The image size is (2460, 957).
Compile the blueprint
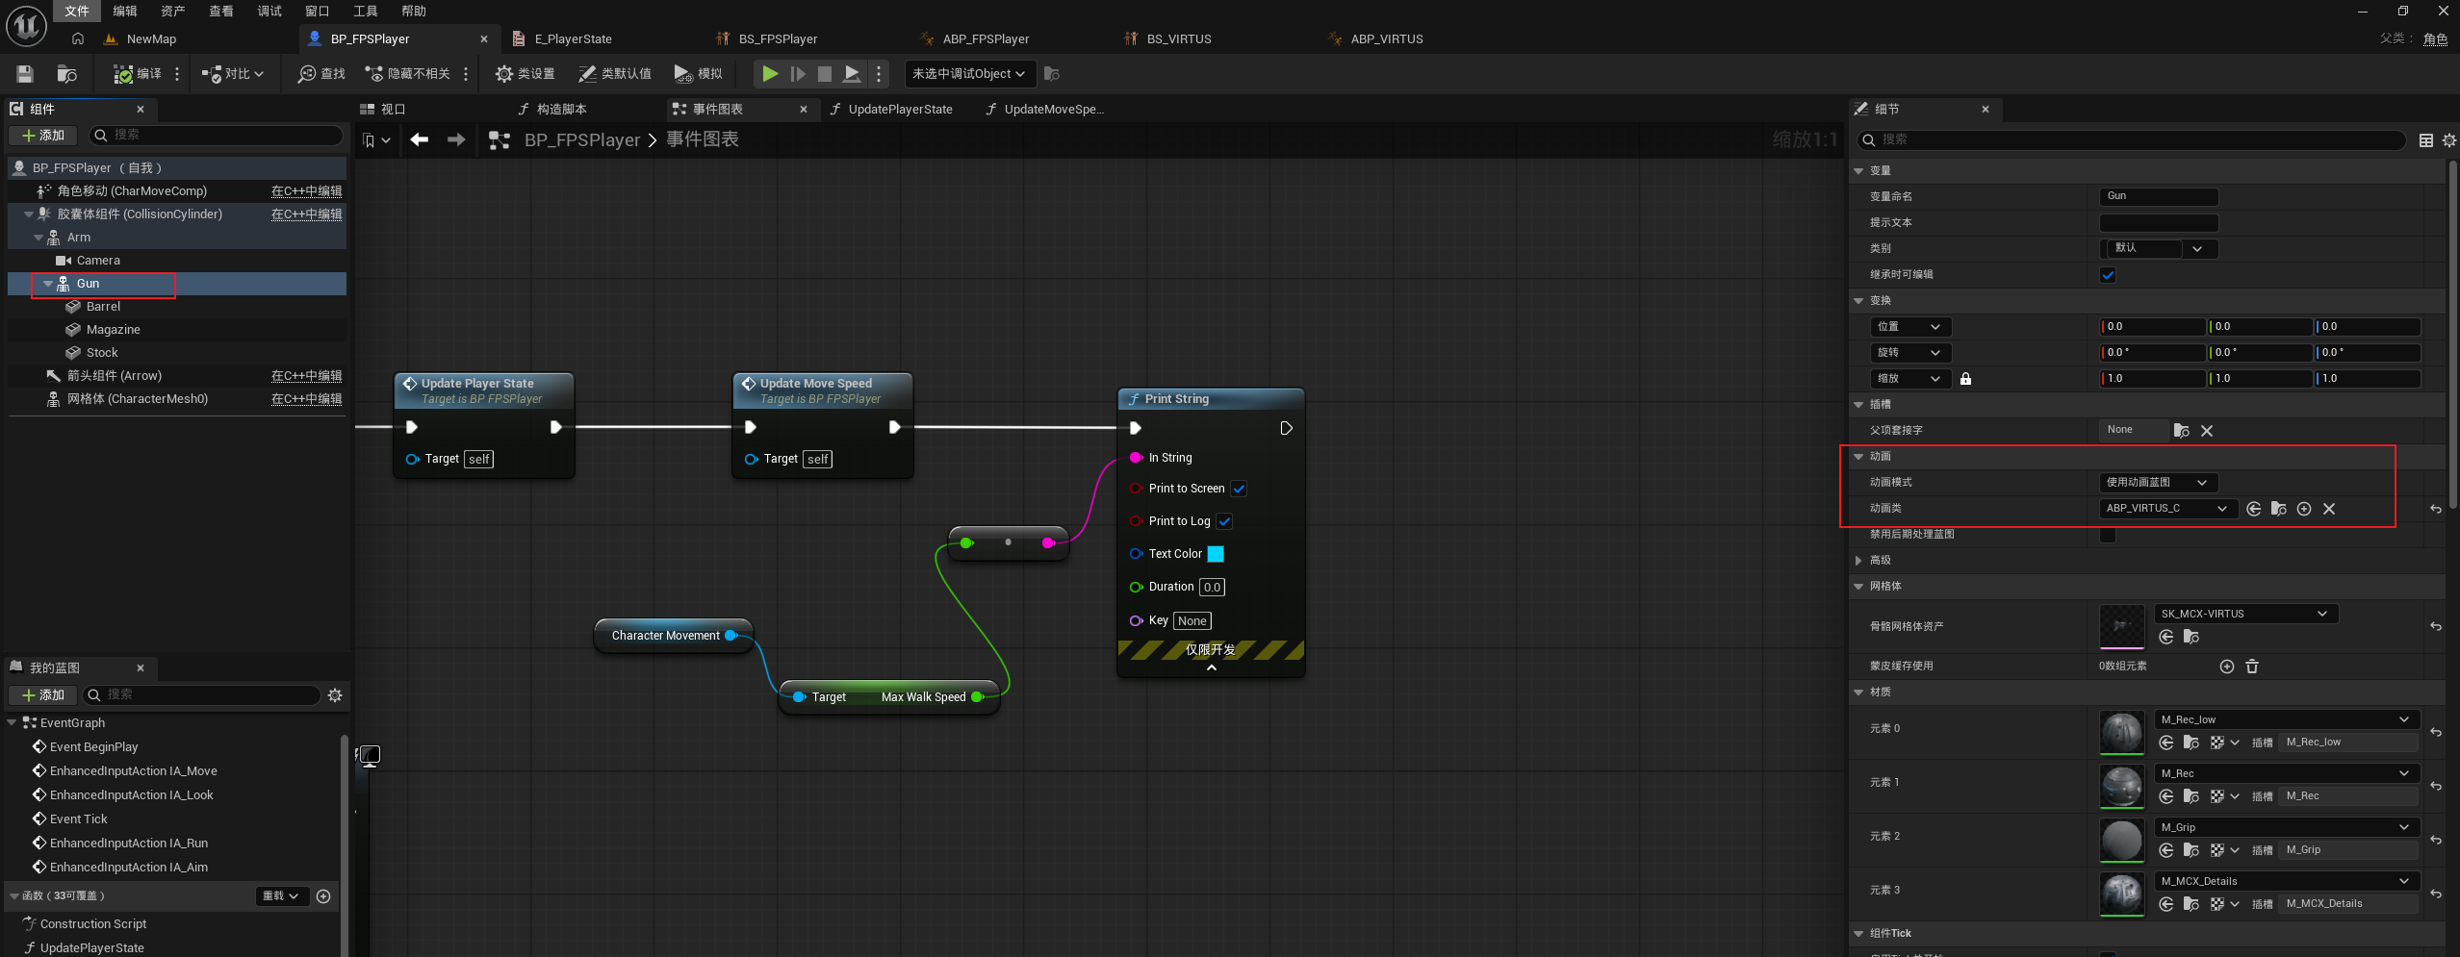click(137, 74)
